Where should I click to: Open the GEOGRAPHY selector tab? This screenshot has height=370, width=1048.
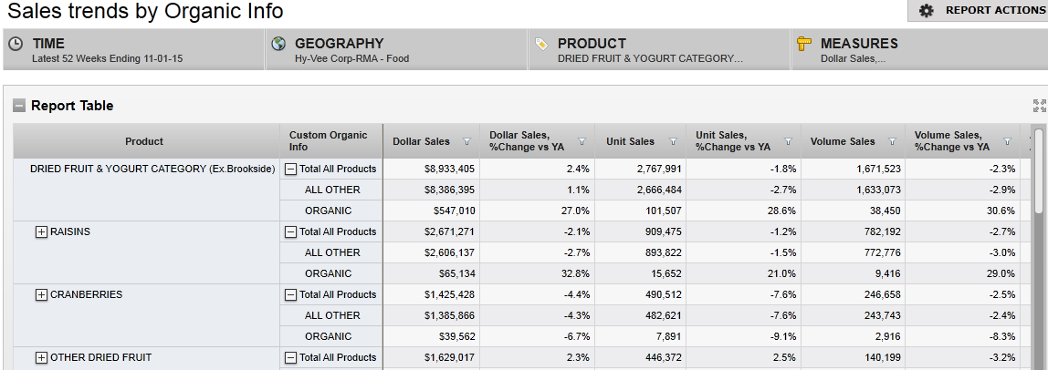point(395,49)
